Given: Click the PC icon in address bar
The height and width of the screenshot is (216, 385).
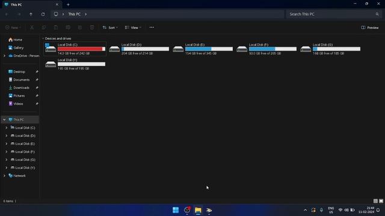Looking at the screenshot, I should pos(56,14).
